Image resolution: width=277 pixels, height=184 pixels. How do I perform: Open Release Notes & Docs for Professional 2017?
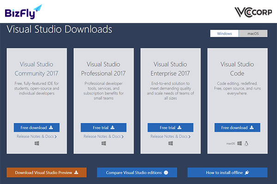coord(103,137)
